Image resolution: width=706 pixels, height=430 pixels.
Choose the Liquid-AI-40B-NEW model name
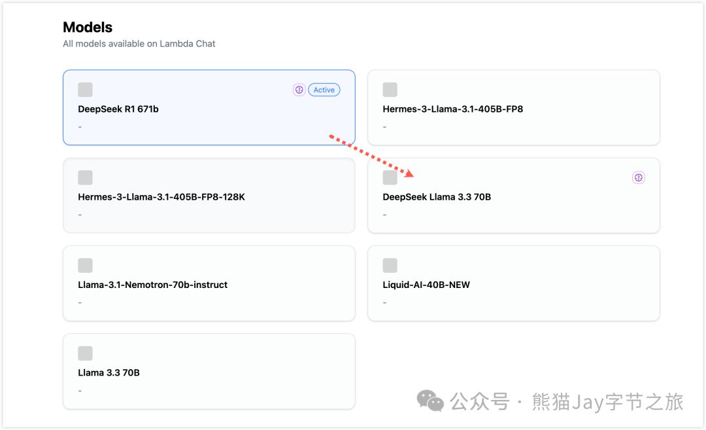pos(426,285)
